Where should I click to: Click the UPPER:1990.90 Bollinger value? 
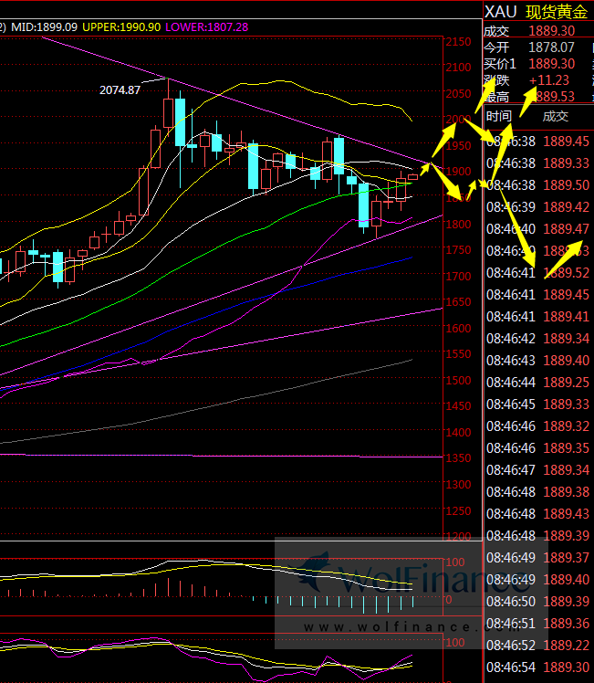coord(121,27)
